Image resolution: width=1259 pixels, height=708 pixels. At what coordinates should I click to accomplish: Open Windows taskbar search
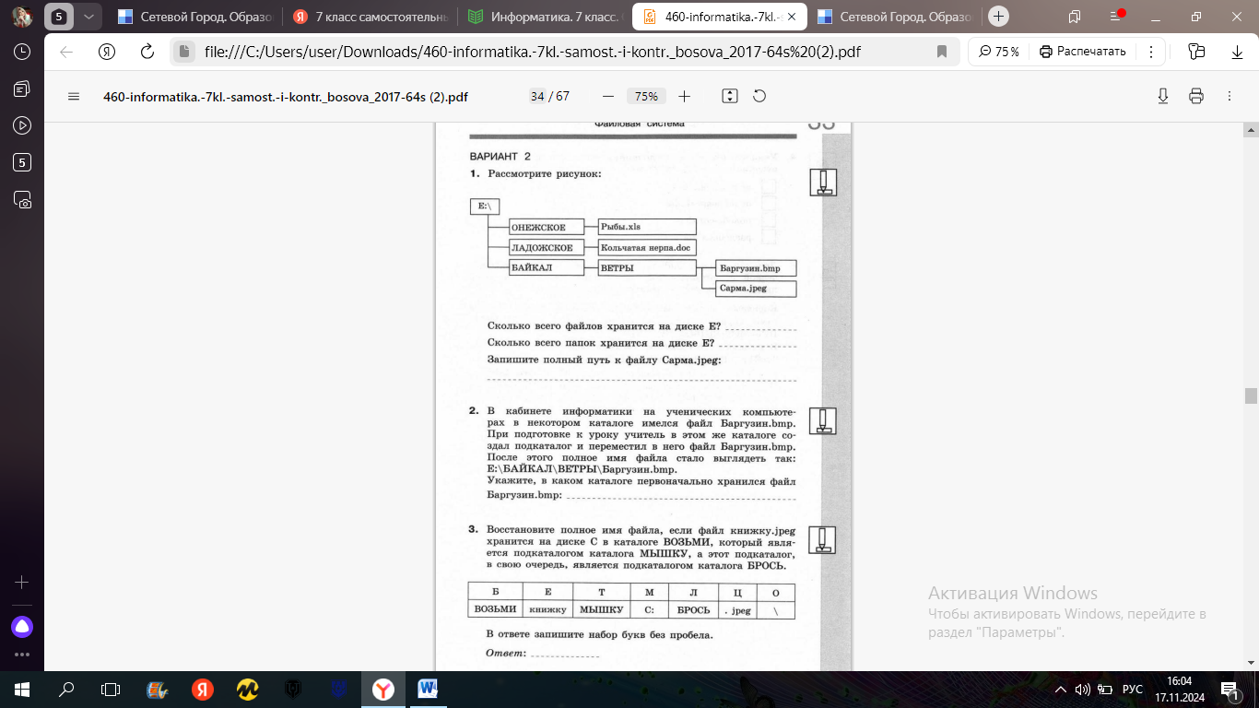click(x=66, y=689)
